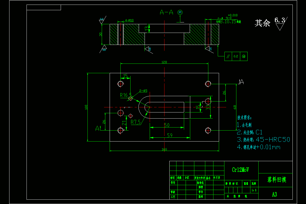
Task: Click the "33" height dimension
Action: coord(208,107)
